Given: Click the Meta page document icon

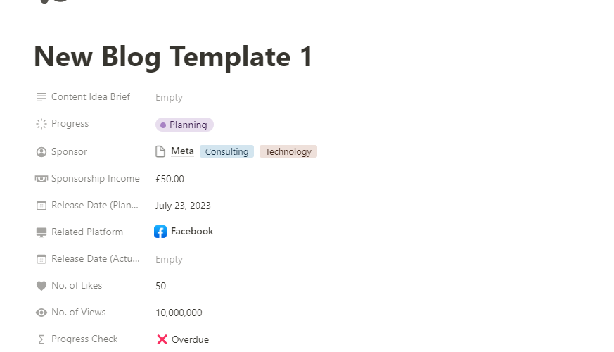Looking at the screenshot, I should click(160, 151).
